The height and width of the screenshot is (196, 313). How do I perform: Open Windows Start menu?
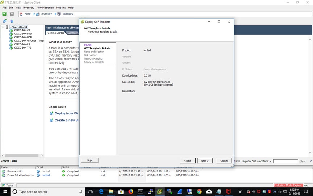click(5, 192)
